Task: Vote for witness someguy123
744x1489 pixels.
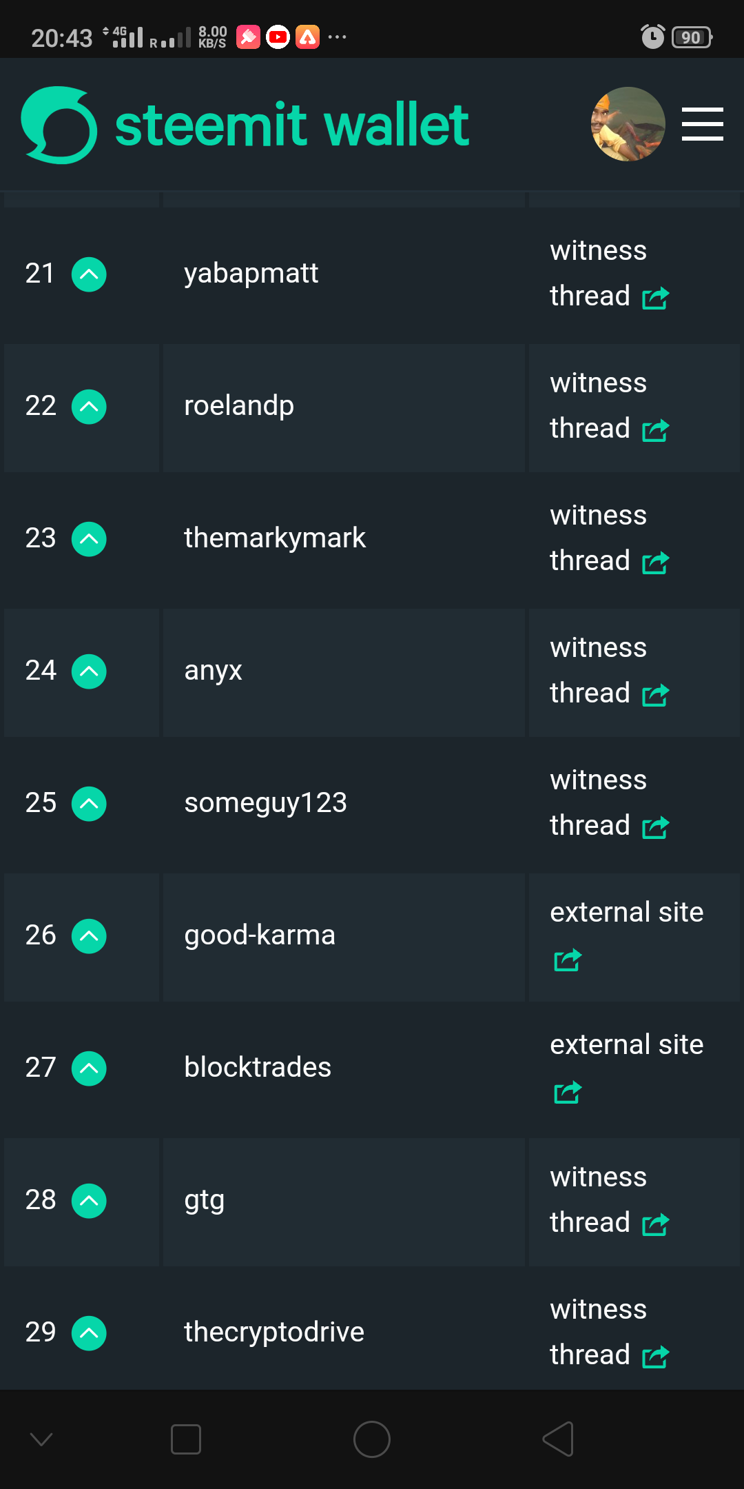Action: pyautogui.click(x=89, y=804)
